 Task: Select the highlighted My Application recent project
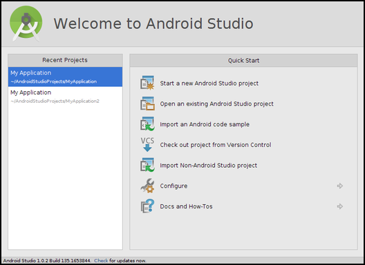(x=65, y=77)
